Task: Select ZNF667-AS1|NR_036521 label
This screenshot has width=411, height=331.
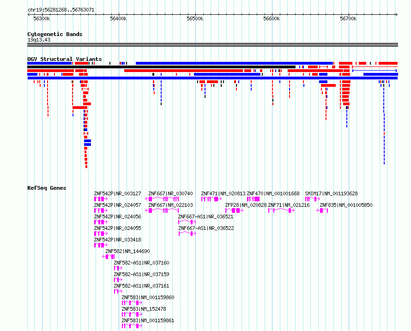Action: (x=206, y=217)
